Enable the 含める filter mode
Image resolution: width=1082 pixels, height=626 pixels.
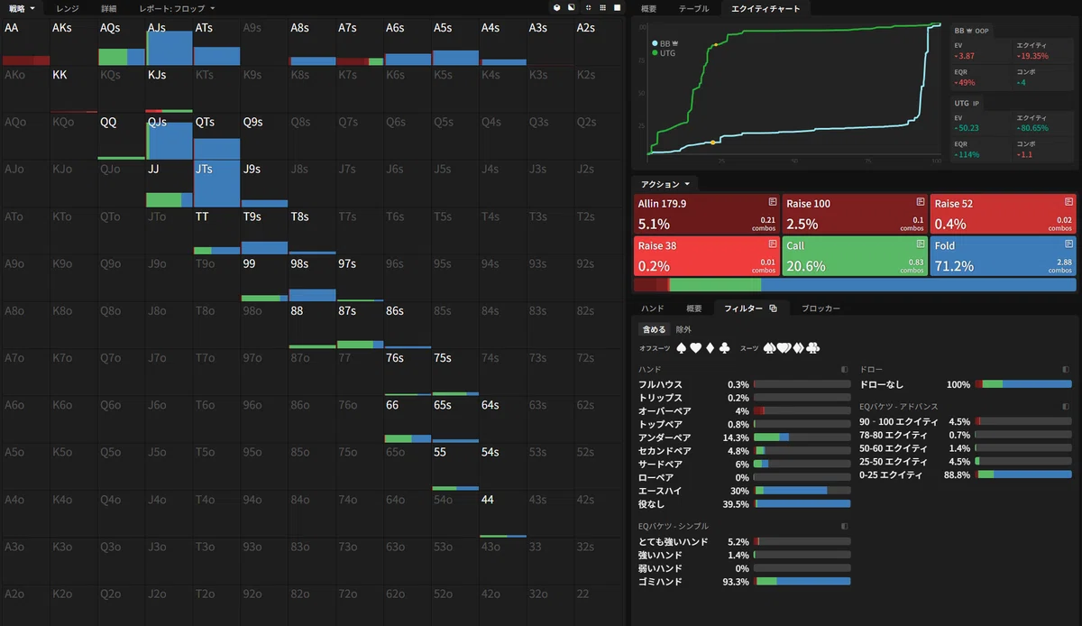(x=653, y=329)
